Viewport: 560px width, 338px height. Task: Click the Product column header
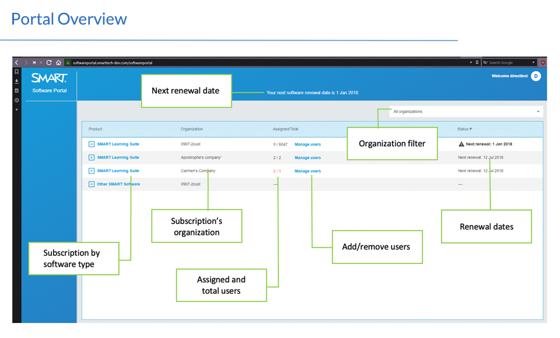[95, 129]
